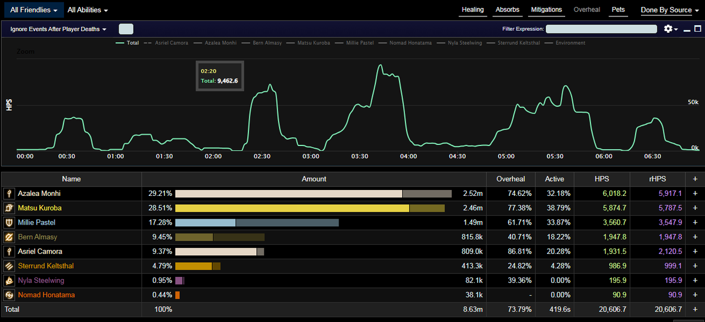Viewport: 705px width, 322px height.
Task: Open the All Friendlies dropdown
Action: [33, 10]
